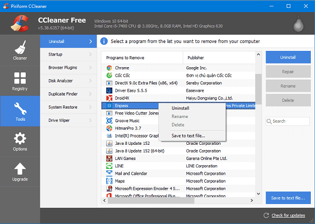Click the Upgrade arrow icon
Image resolution: width=315 pixels, height=224 pixels.
point(19,169)
